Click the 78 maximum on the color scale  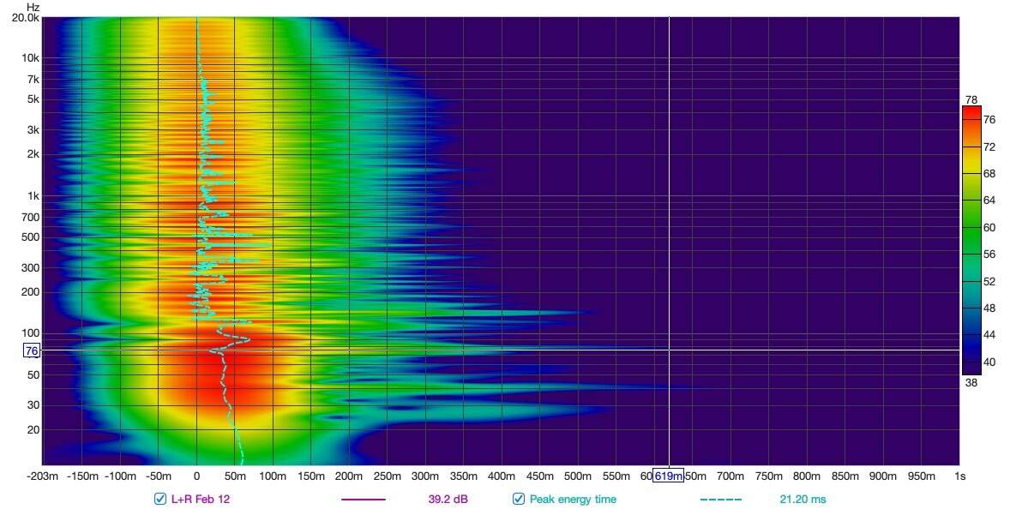971,99
